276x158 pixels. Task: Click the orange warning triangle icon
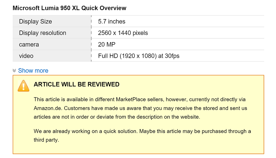(23, 86)
